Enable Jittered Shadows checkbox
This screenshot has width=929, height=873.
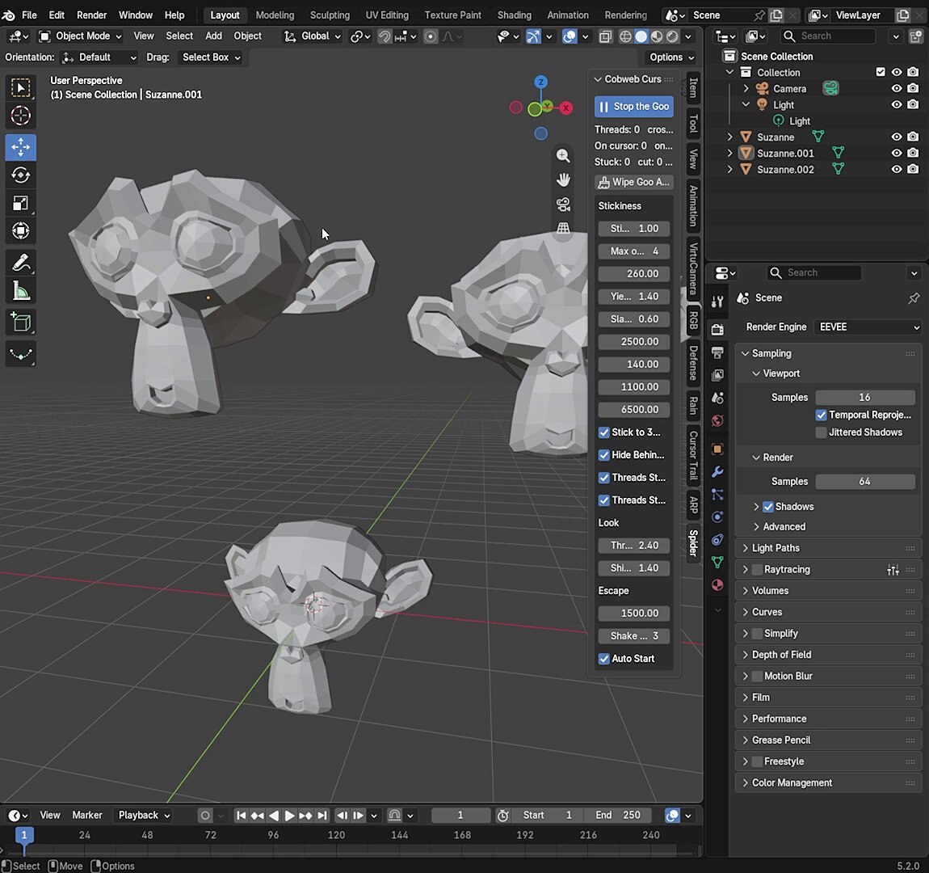coord(822,432)
